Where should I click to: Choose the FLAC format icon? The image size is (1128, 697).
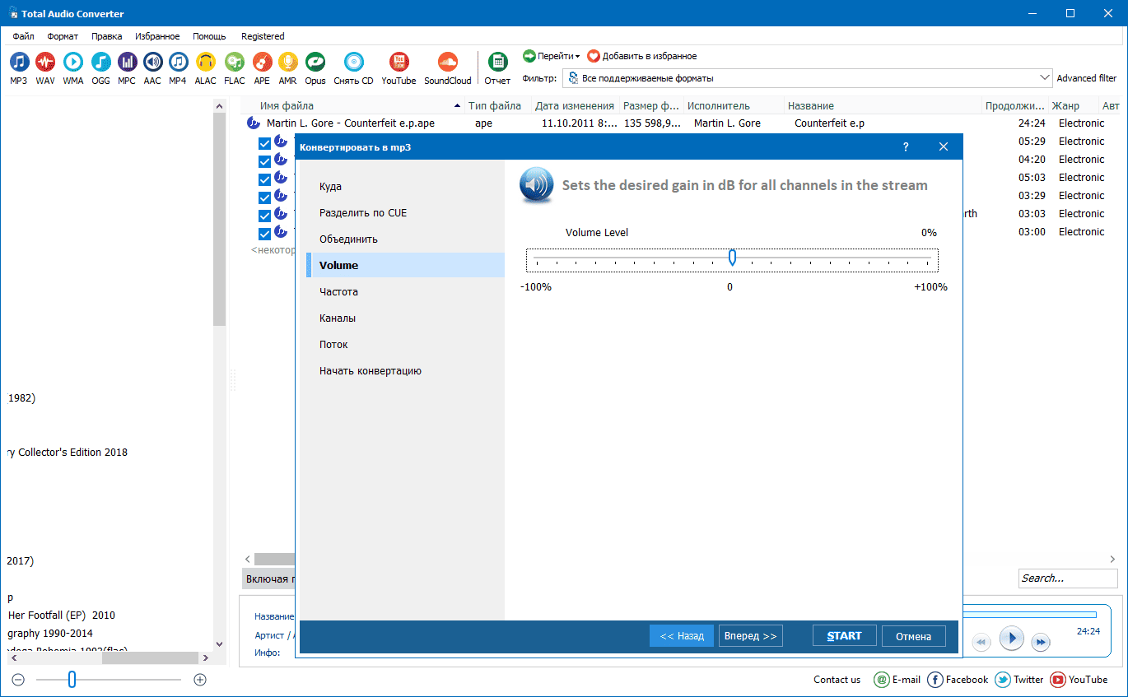235,63
